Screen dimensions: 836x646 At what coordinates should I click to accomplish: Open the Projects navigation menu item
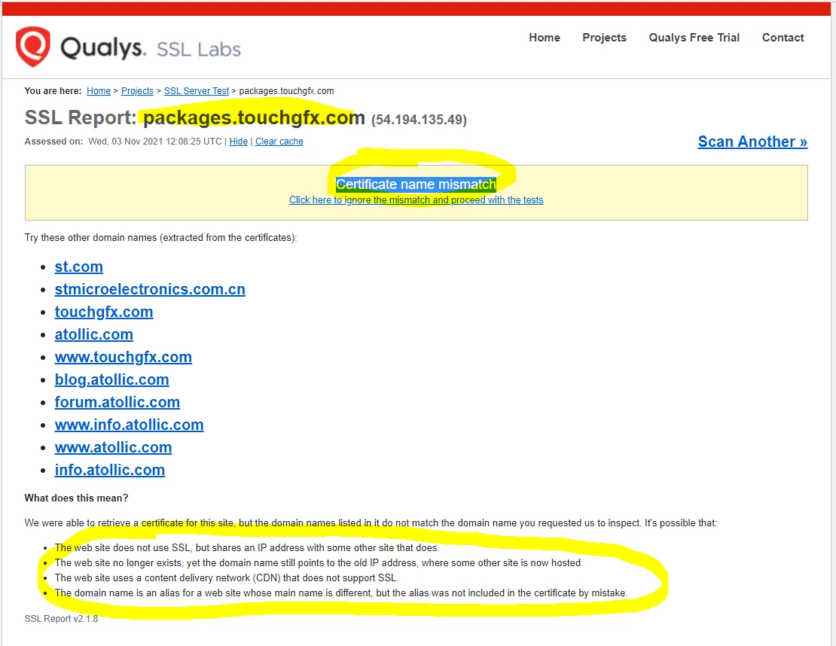(604, 38)
